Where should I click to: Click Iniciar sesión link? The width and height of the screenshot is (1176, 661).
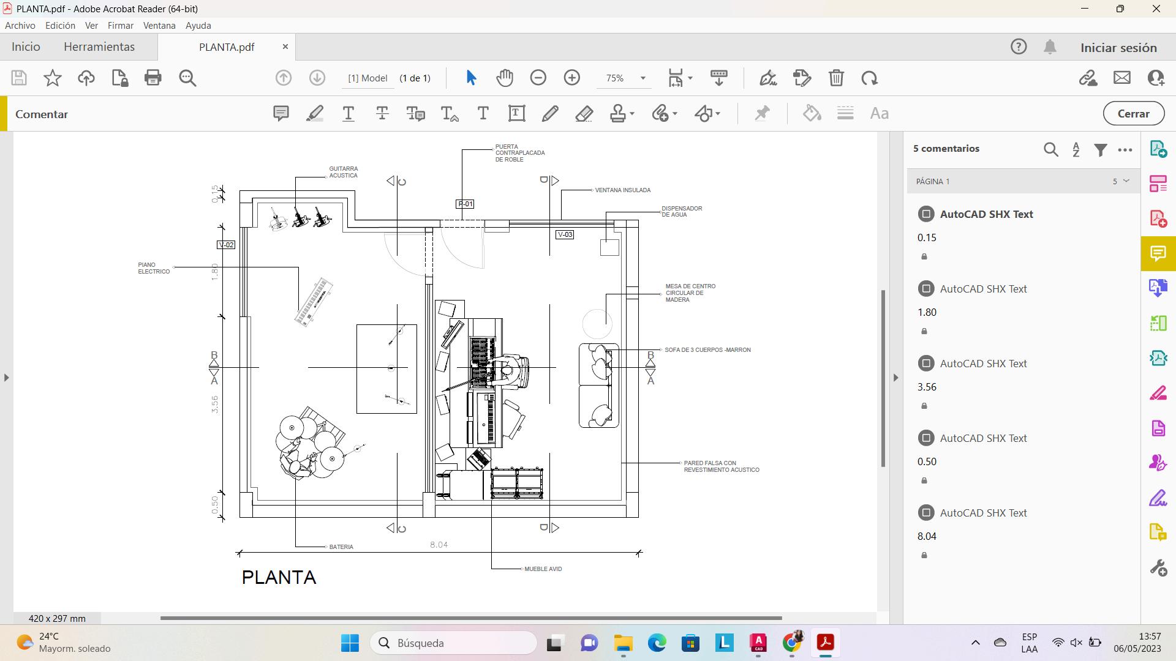pyautogui.click(x=1118, y=48)
